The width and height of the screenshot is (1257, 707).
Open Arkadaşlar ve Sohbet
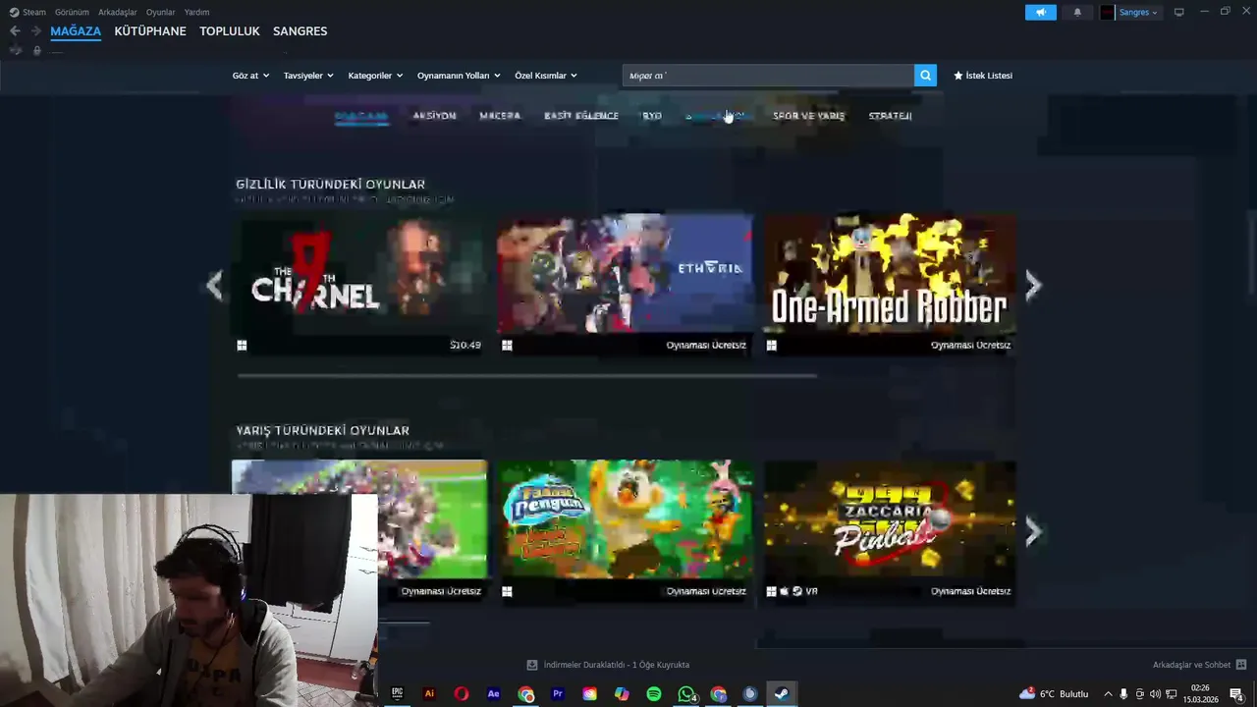pos(1191,665)
